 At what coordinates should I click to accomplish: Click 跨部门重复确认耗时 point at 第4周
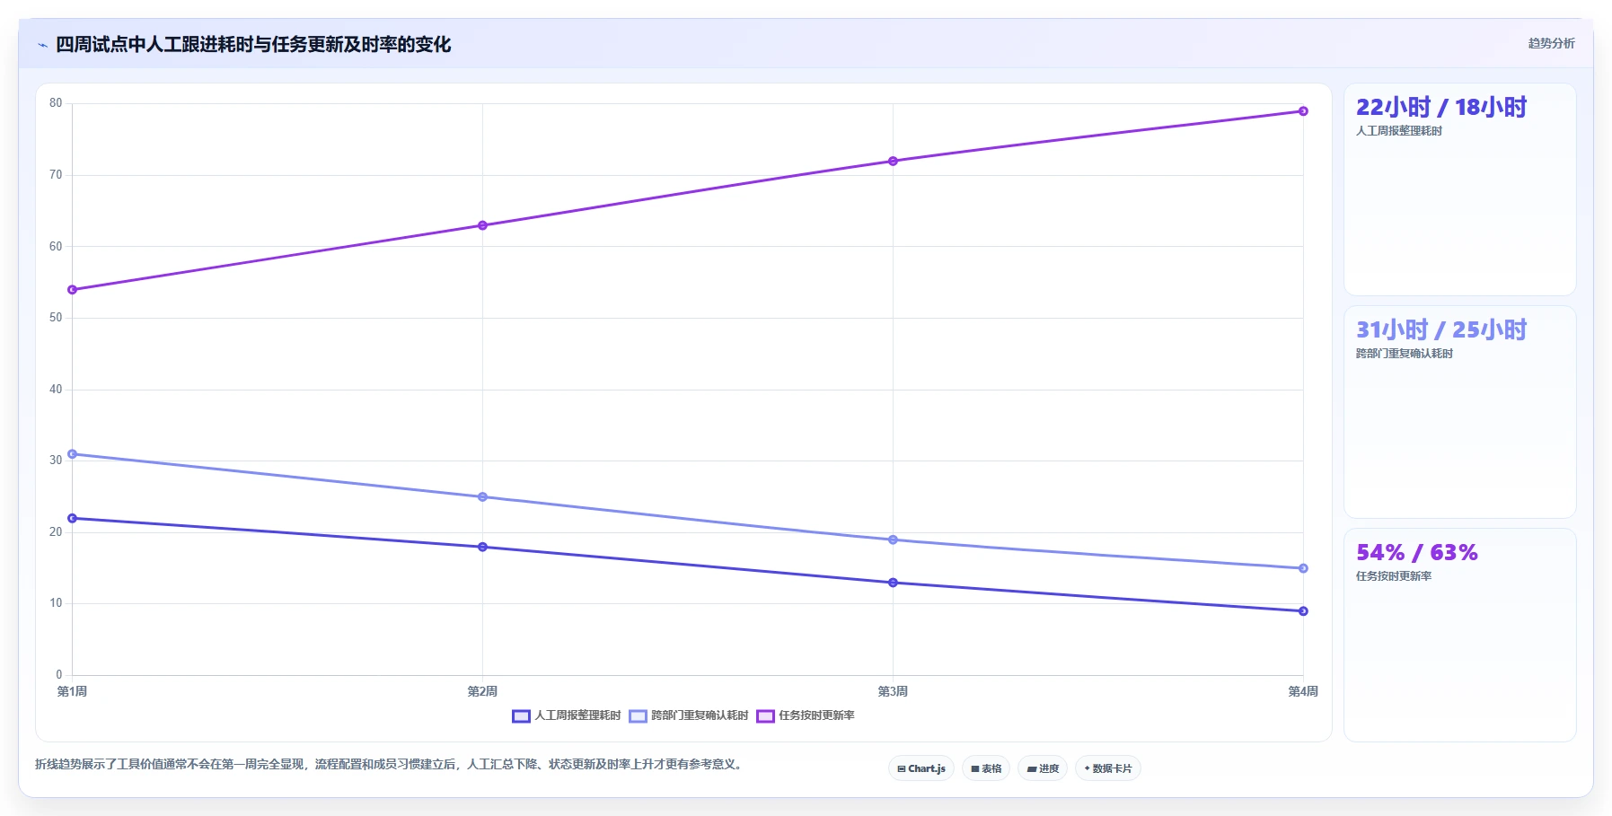click(x=1303, y=568)
